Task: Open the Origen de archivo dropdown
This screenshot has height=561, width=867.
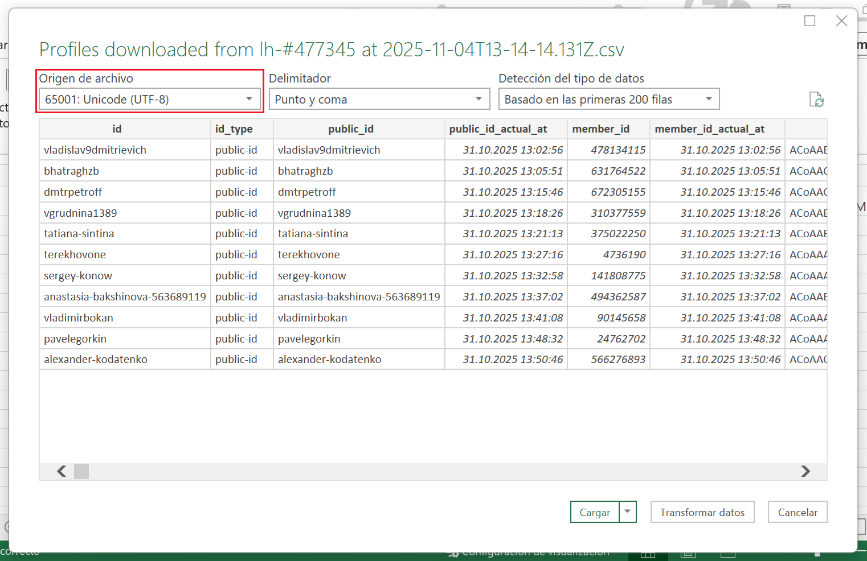Action: [x=150, y=99]
